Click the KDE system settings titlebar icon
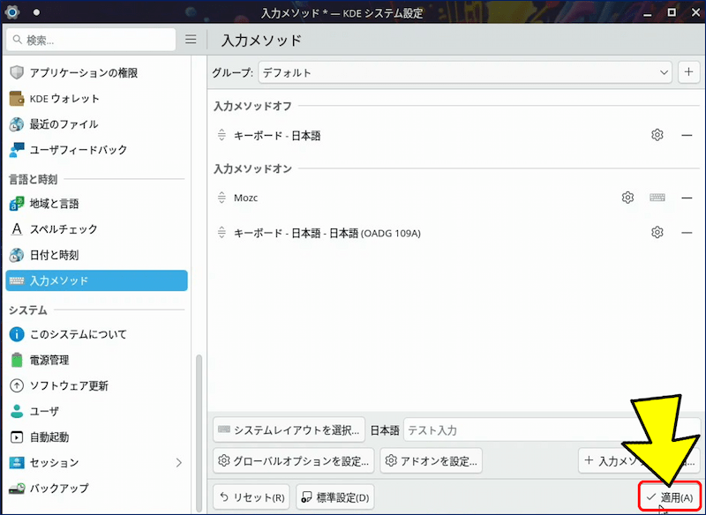The height and width of the screenshot is (515, 706). point(12,12)
